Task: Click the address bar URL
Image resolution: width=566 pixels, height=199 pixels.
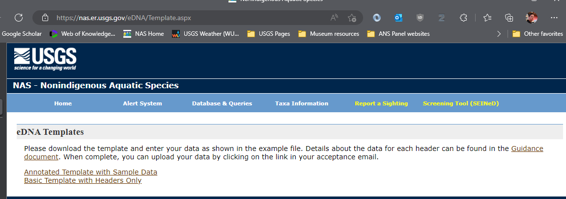Action: point(124,17)
